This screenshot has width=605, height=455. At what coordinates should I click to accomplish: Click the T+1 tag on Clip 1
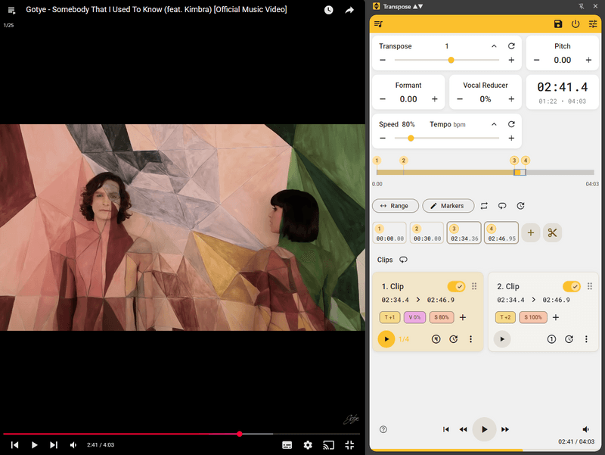point(389,317)
